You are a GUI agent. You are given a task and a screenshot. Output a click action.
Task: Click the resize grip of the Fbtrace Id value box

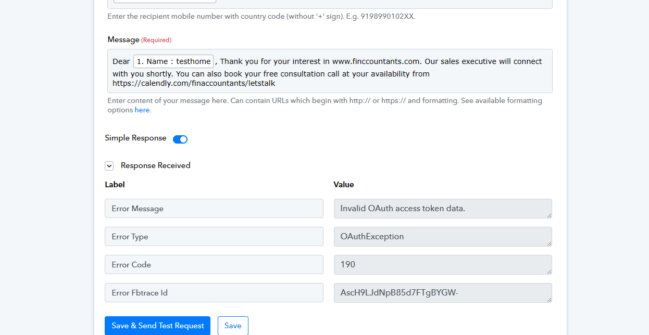[x=548, y=299]
